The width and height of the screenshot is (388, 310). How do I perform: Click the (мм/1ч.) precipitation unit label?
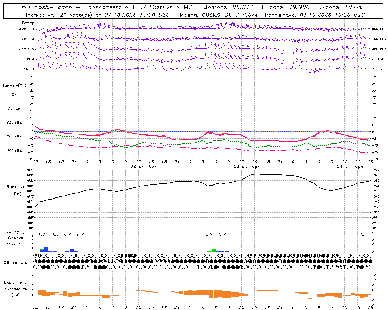[16, 244]
